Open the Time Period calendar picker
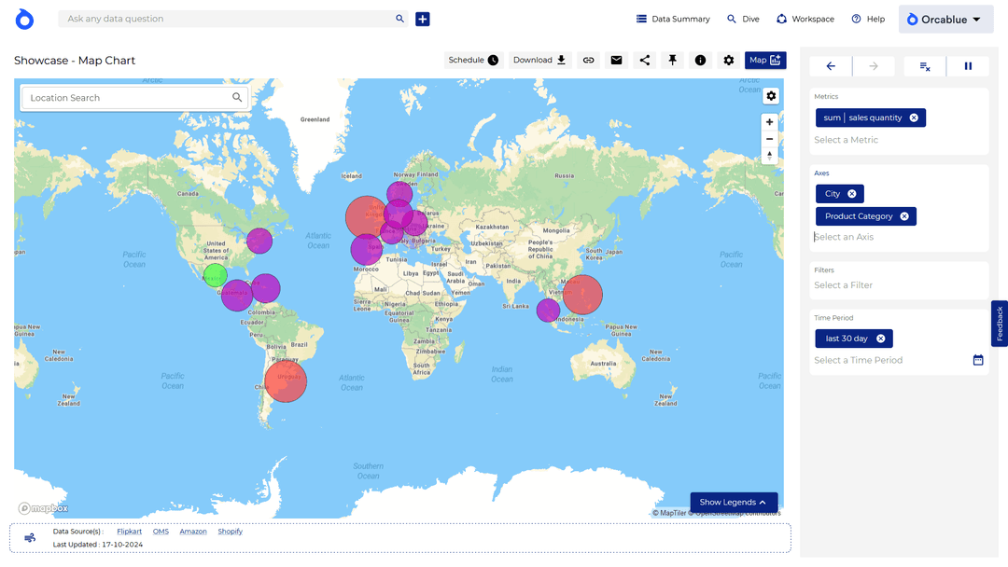Viewport: 1008px width, 567px height. click(978, 360)
